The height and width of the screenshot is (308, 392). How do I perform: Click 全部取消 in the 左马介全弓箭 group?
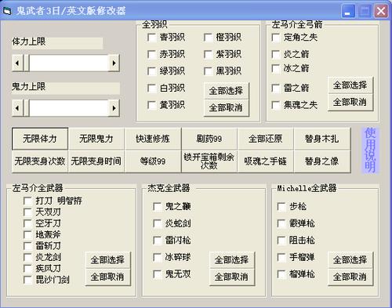[x=350, y=102]
